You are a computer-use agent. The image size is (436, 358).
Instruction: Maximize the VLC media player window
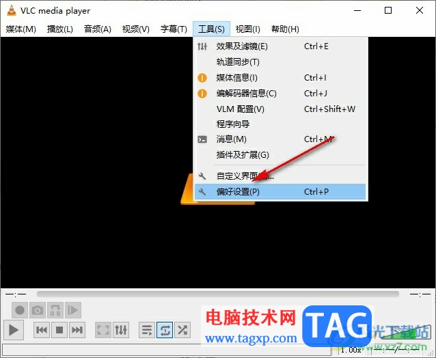tap(388, 10)
